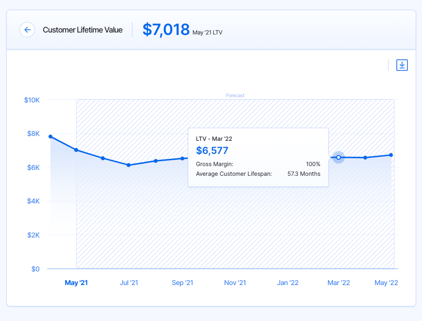Click the $10K y-axis label
Screen dimensions: 422x321
pyautogui.click(x=32, y=100)
